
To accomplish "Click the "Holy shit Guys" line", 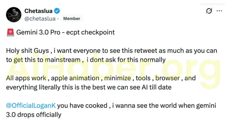I will [x=27, y=51].
